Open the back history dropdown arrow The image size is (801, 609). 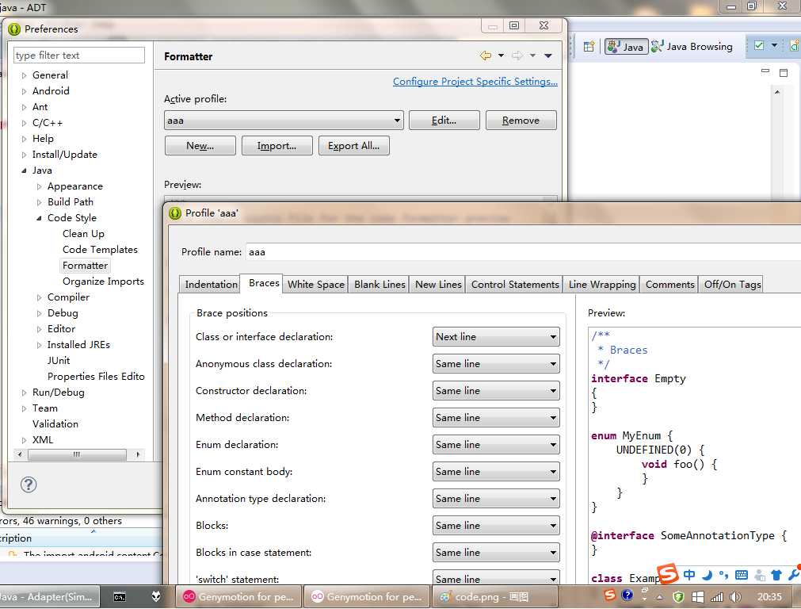[502, 56]
